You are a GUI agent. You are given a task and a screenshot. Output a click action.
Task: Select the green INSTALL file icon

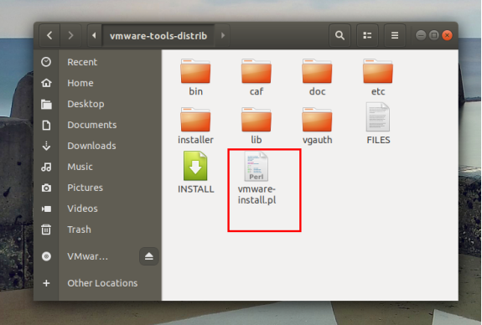click(x=195, y=166)
